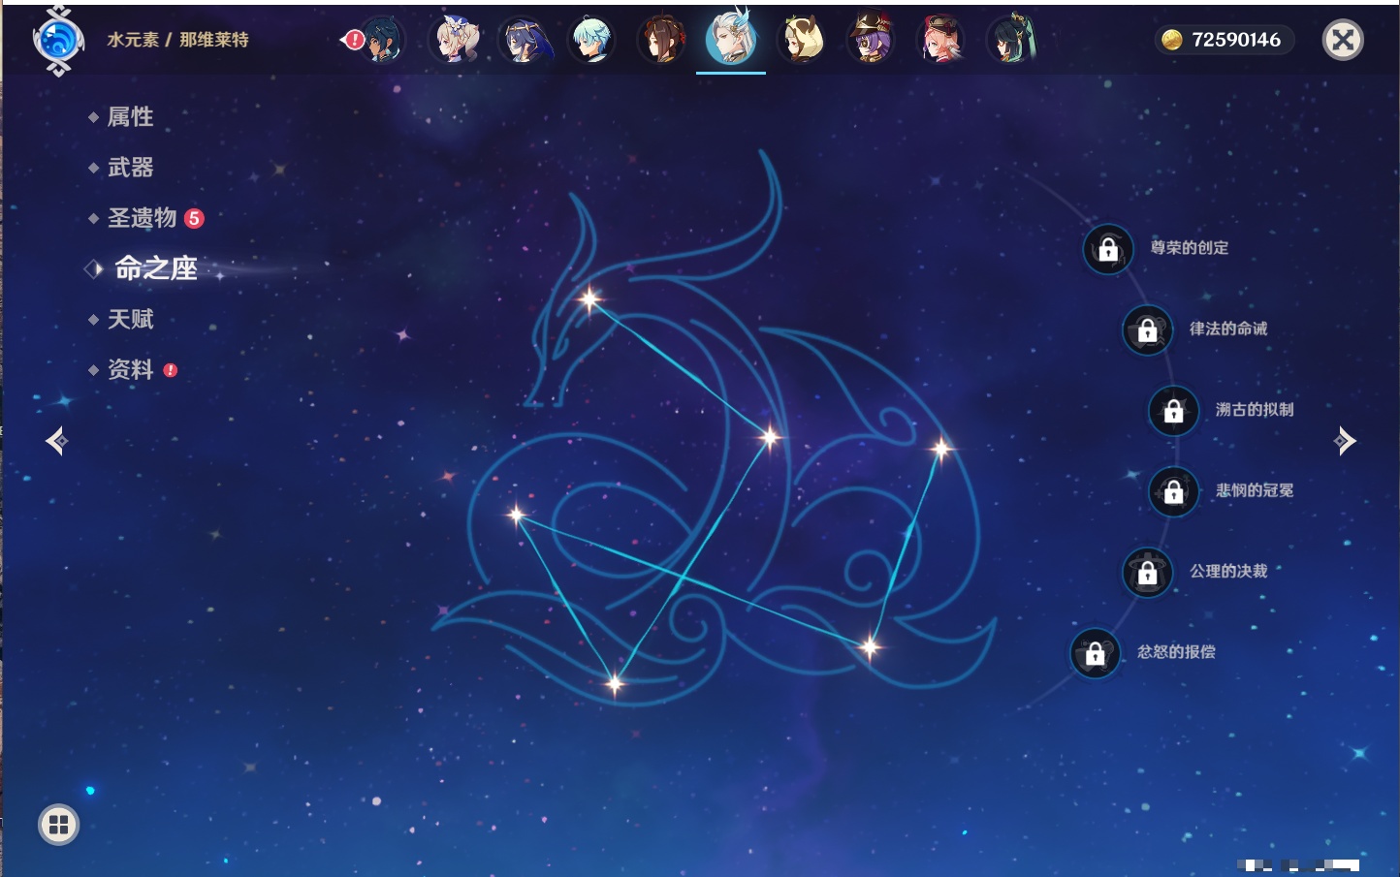Click the Hydro element emblem icon
This screenshot has height=877, width=1400.
(x=58, y=41)
